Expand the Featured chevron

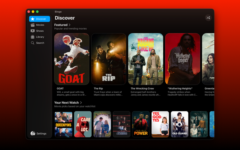click(x=70, y=25)
